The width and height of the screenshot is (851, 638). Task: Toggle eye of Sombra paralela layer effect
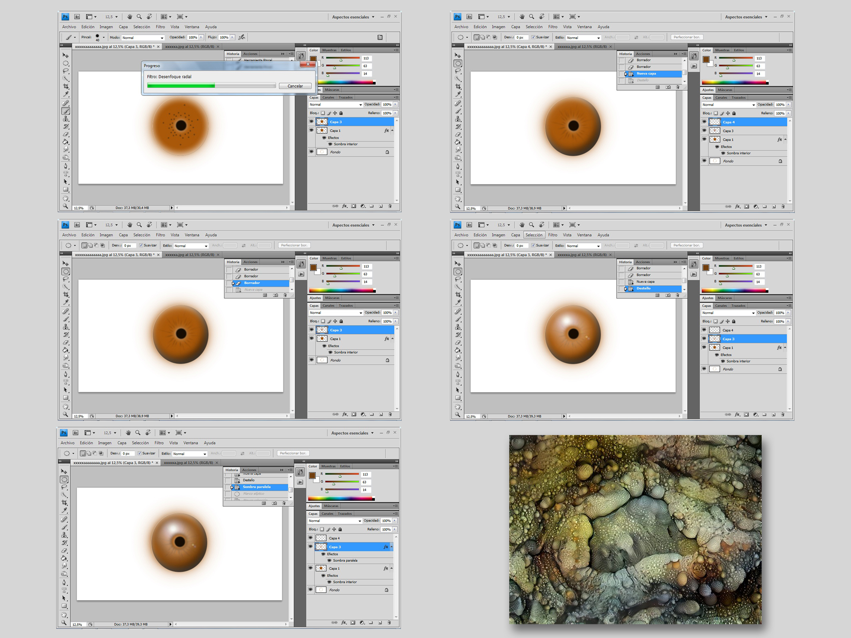[329, 560]
